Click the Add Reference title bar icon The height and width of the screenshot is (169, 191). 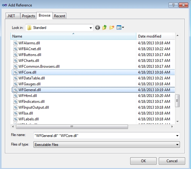(x=5, y=5)
